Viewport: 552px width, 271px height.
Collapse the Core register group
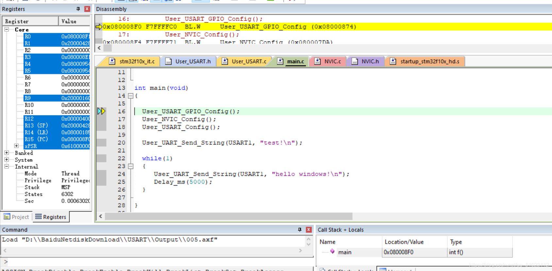click(x=7, y=29)
